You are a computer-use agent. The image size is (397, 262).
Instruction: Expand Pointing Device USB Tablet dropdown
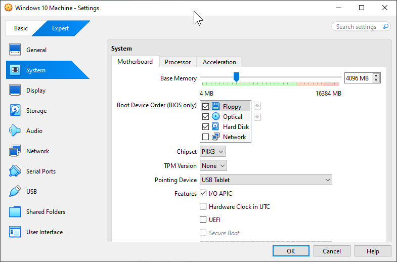[x=266, y=180]
